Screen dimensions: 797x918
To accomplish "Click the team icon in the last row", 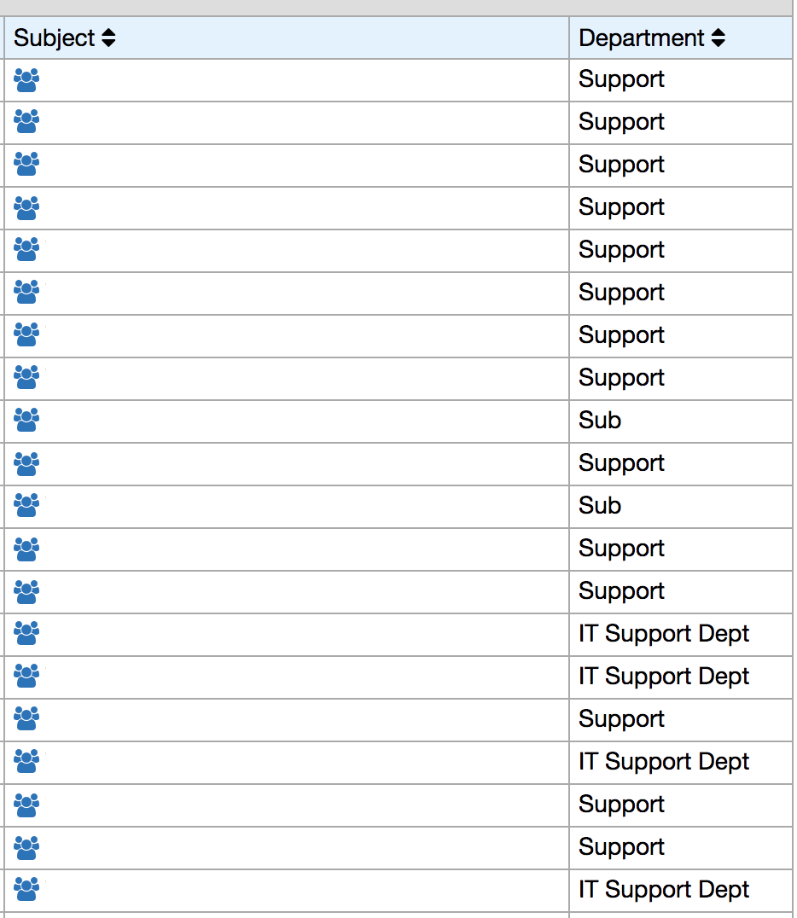I will pyautogui.click(x=26, y=890).
